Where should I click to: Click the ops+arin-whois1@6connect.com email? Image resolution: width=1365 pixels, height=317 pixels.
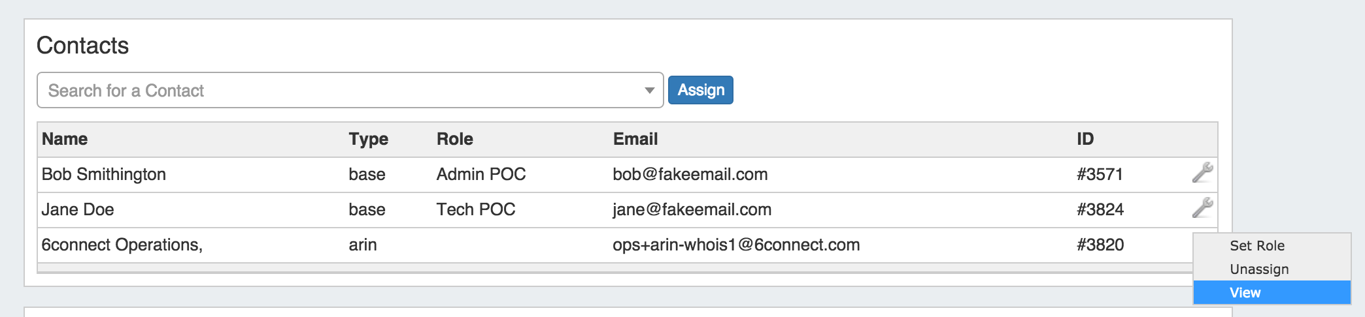pos(735,245)
